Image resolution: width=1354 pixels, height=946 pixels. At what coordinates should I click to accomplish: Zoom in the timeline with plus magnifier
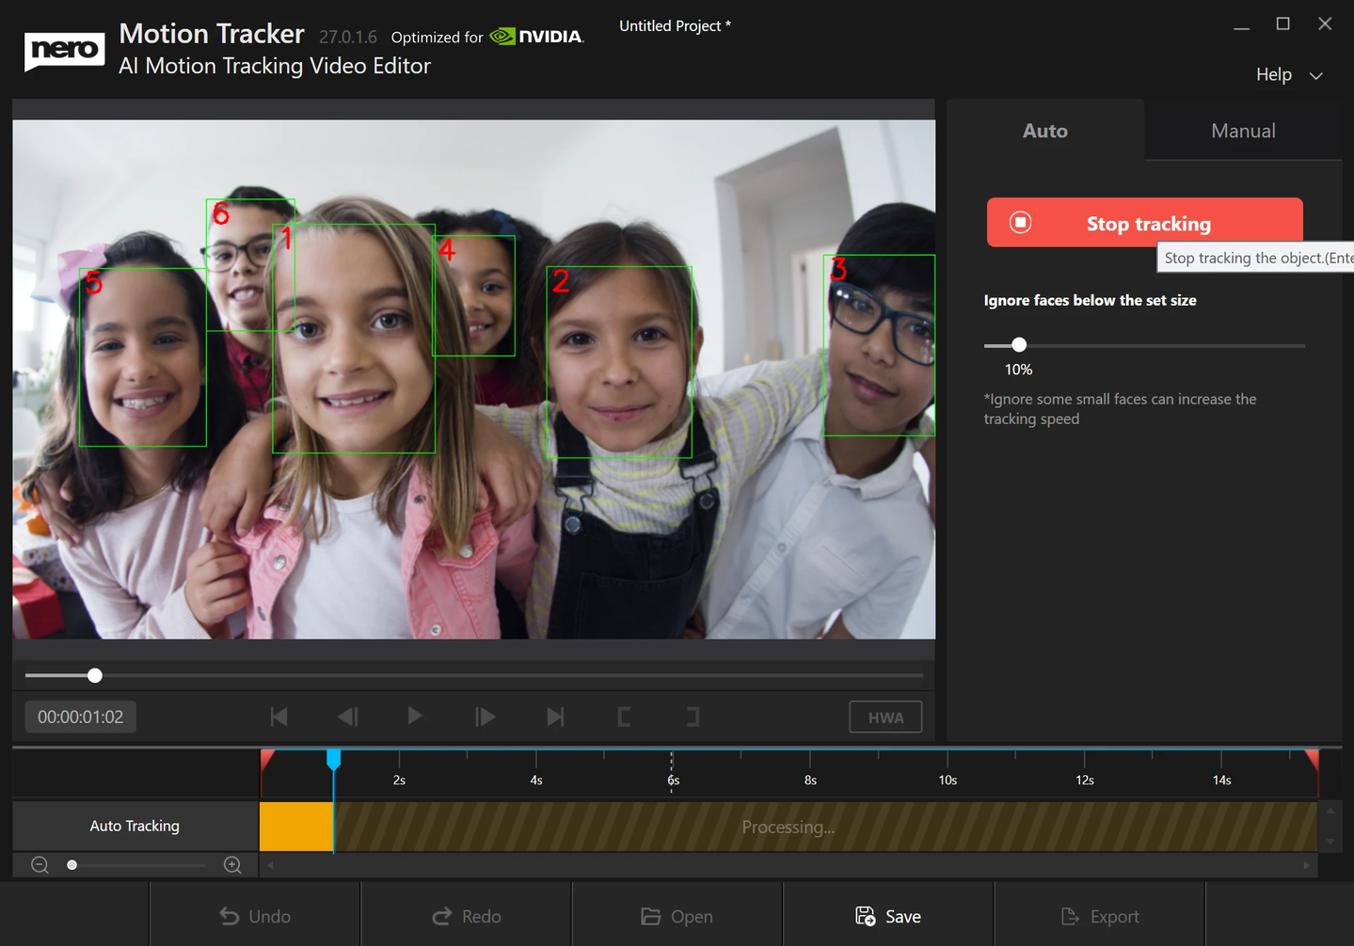(x=232, y=865)
